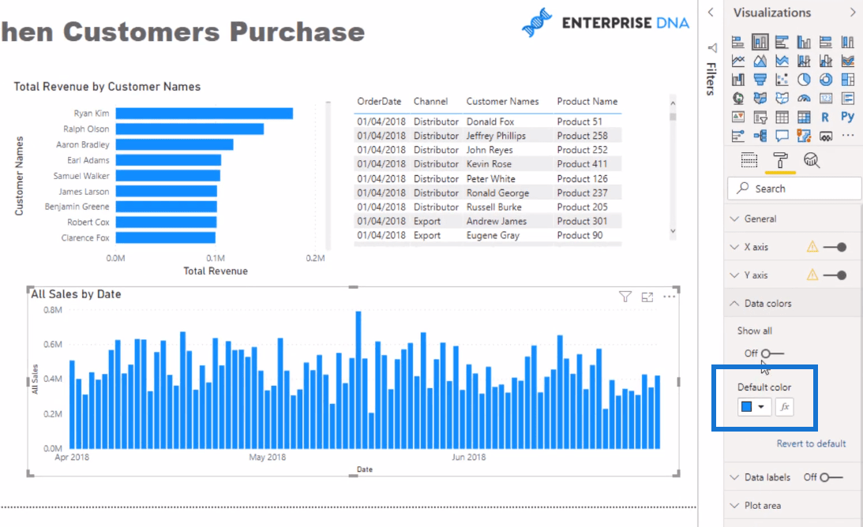The height and width of the screenshot is (527, 863).
Task: Switch to the Analytics tab
Action: tap(812, 160)
